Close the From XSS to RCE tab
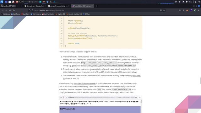The width and height of the screenshot is (201, 113). tap(92, 6)
